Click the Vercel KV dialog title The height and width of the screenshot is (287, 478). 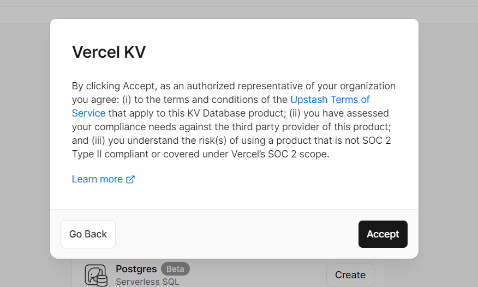coord(109,52)
